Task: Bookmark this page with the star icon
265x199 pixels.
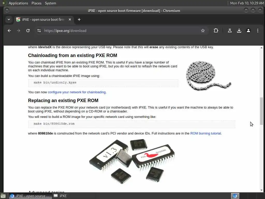Action: point(203,31)
